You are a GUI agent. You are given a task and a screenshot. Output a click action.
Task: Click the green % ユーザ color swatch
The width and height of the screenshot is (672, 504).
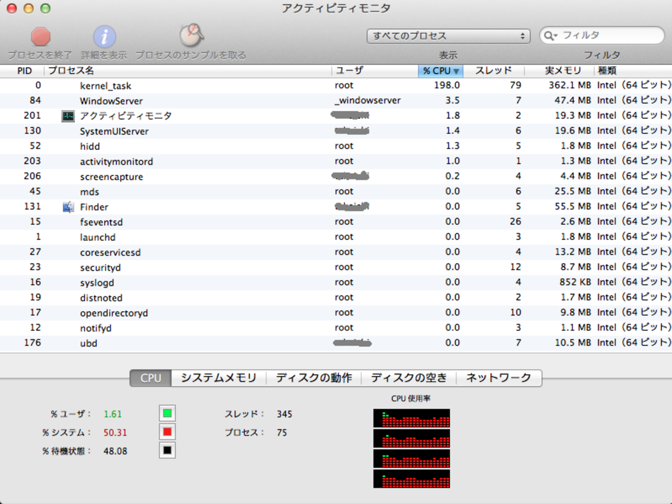tap(167, 414)
